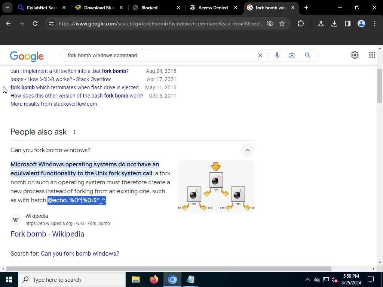Viewport: 383px width, 287px height.
Task: Open the profile avatar menu
Action: click(x=361, y=24)
